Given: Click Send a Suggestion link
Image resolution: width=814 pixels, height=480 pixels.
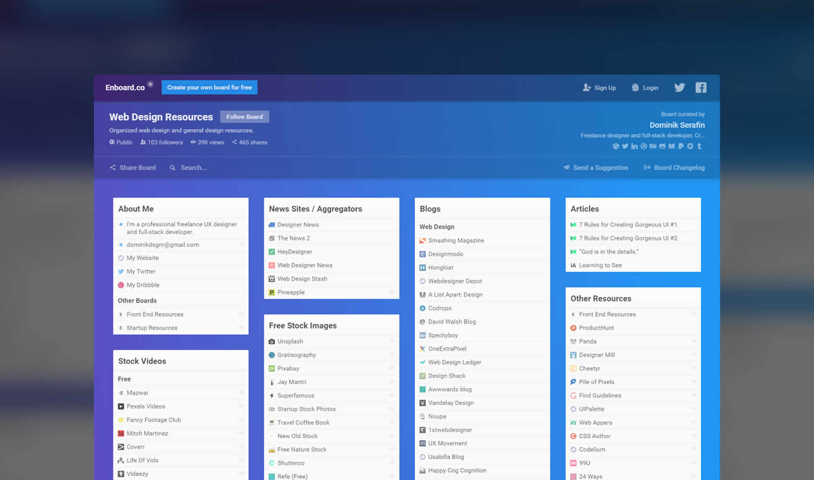Looking at the screenshot, I should click(595, 168).
